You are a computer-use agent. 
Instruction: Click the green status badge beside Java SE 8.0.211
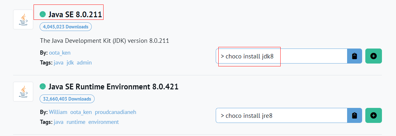(x=43, y=14)
